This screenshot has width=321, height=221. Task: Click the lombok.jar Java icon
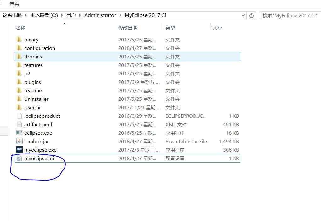click(x=19, y=141)
